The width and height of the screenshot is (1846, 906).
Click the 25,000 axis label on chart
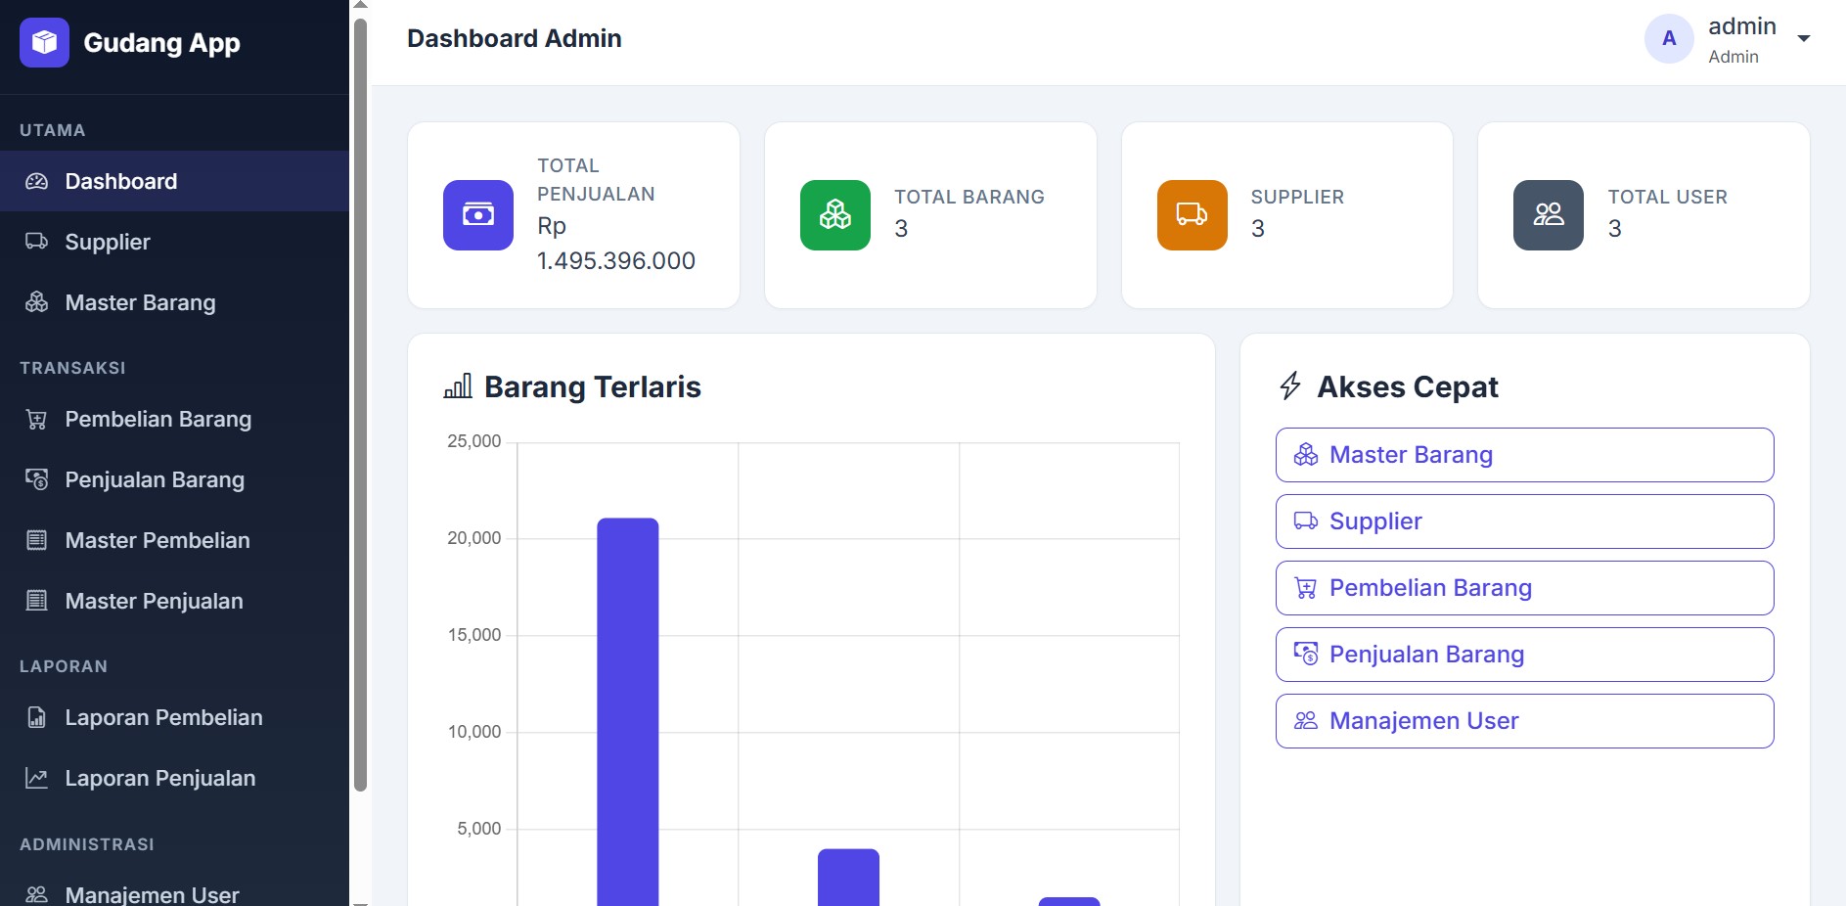coord(474,441)
